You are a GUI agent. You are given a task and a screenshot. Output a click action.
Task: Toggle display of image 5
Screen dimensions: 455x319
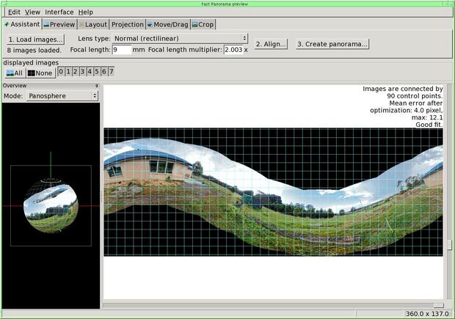tap(97, 72)
